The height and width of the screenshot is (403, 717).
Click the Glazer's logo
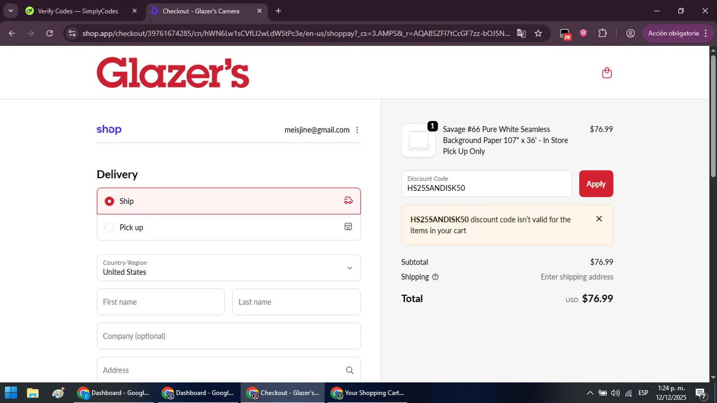pyautogui.click(x=173, y=73)
